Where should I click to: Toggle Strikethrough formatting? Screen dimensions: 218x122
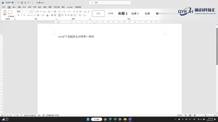point(29,15)
